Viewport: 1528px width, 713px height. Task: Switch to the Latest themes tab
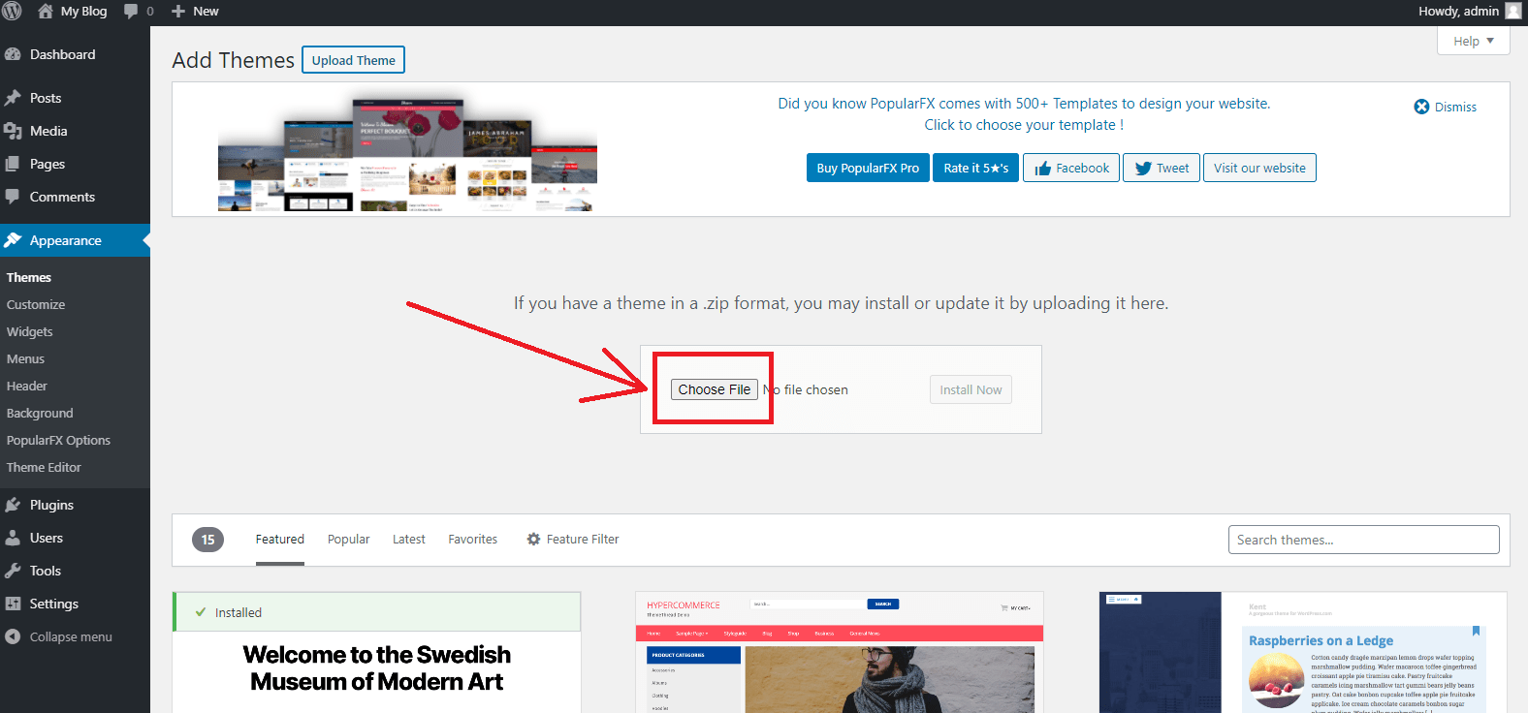tap(408, 540)
